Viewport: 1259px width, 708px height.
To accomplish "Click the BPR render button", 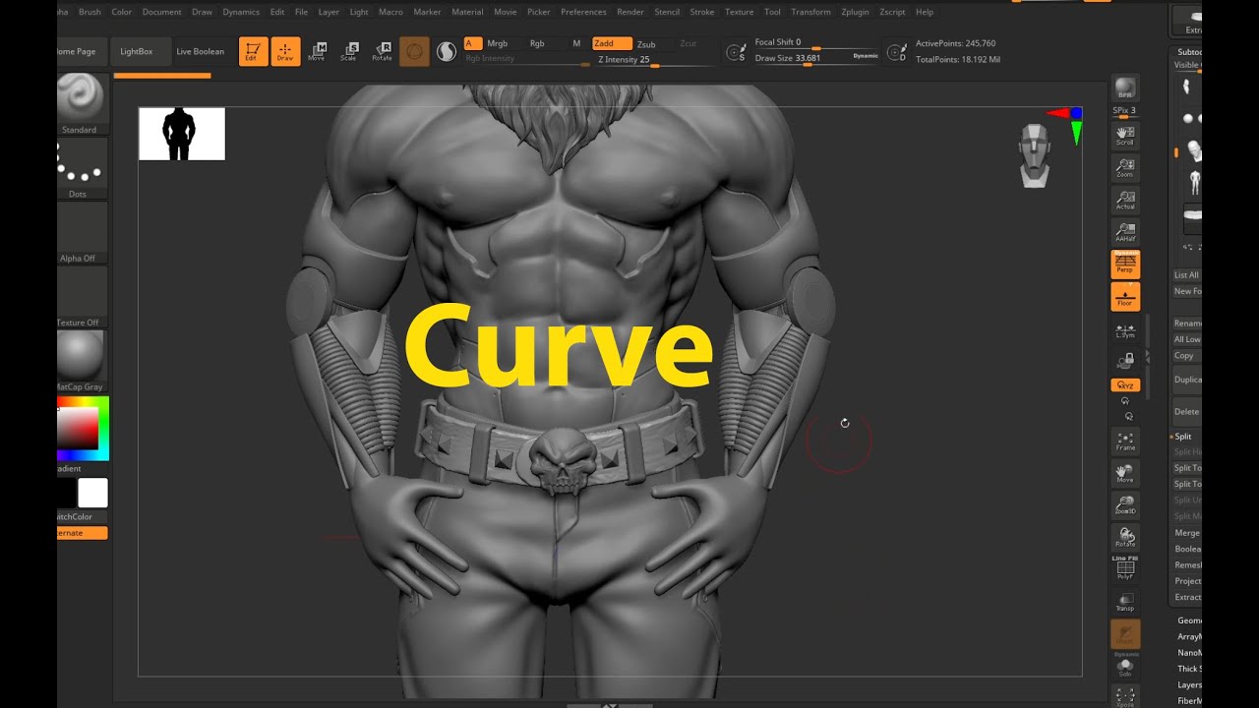I will coord(1125,88).
